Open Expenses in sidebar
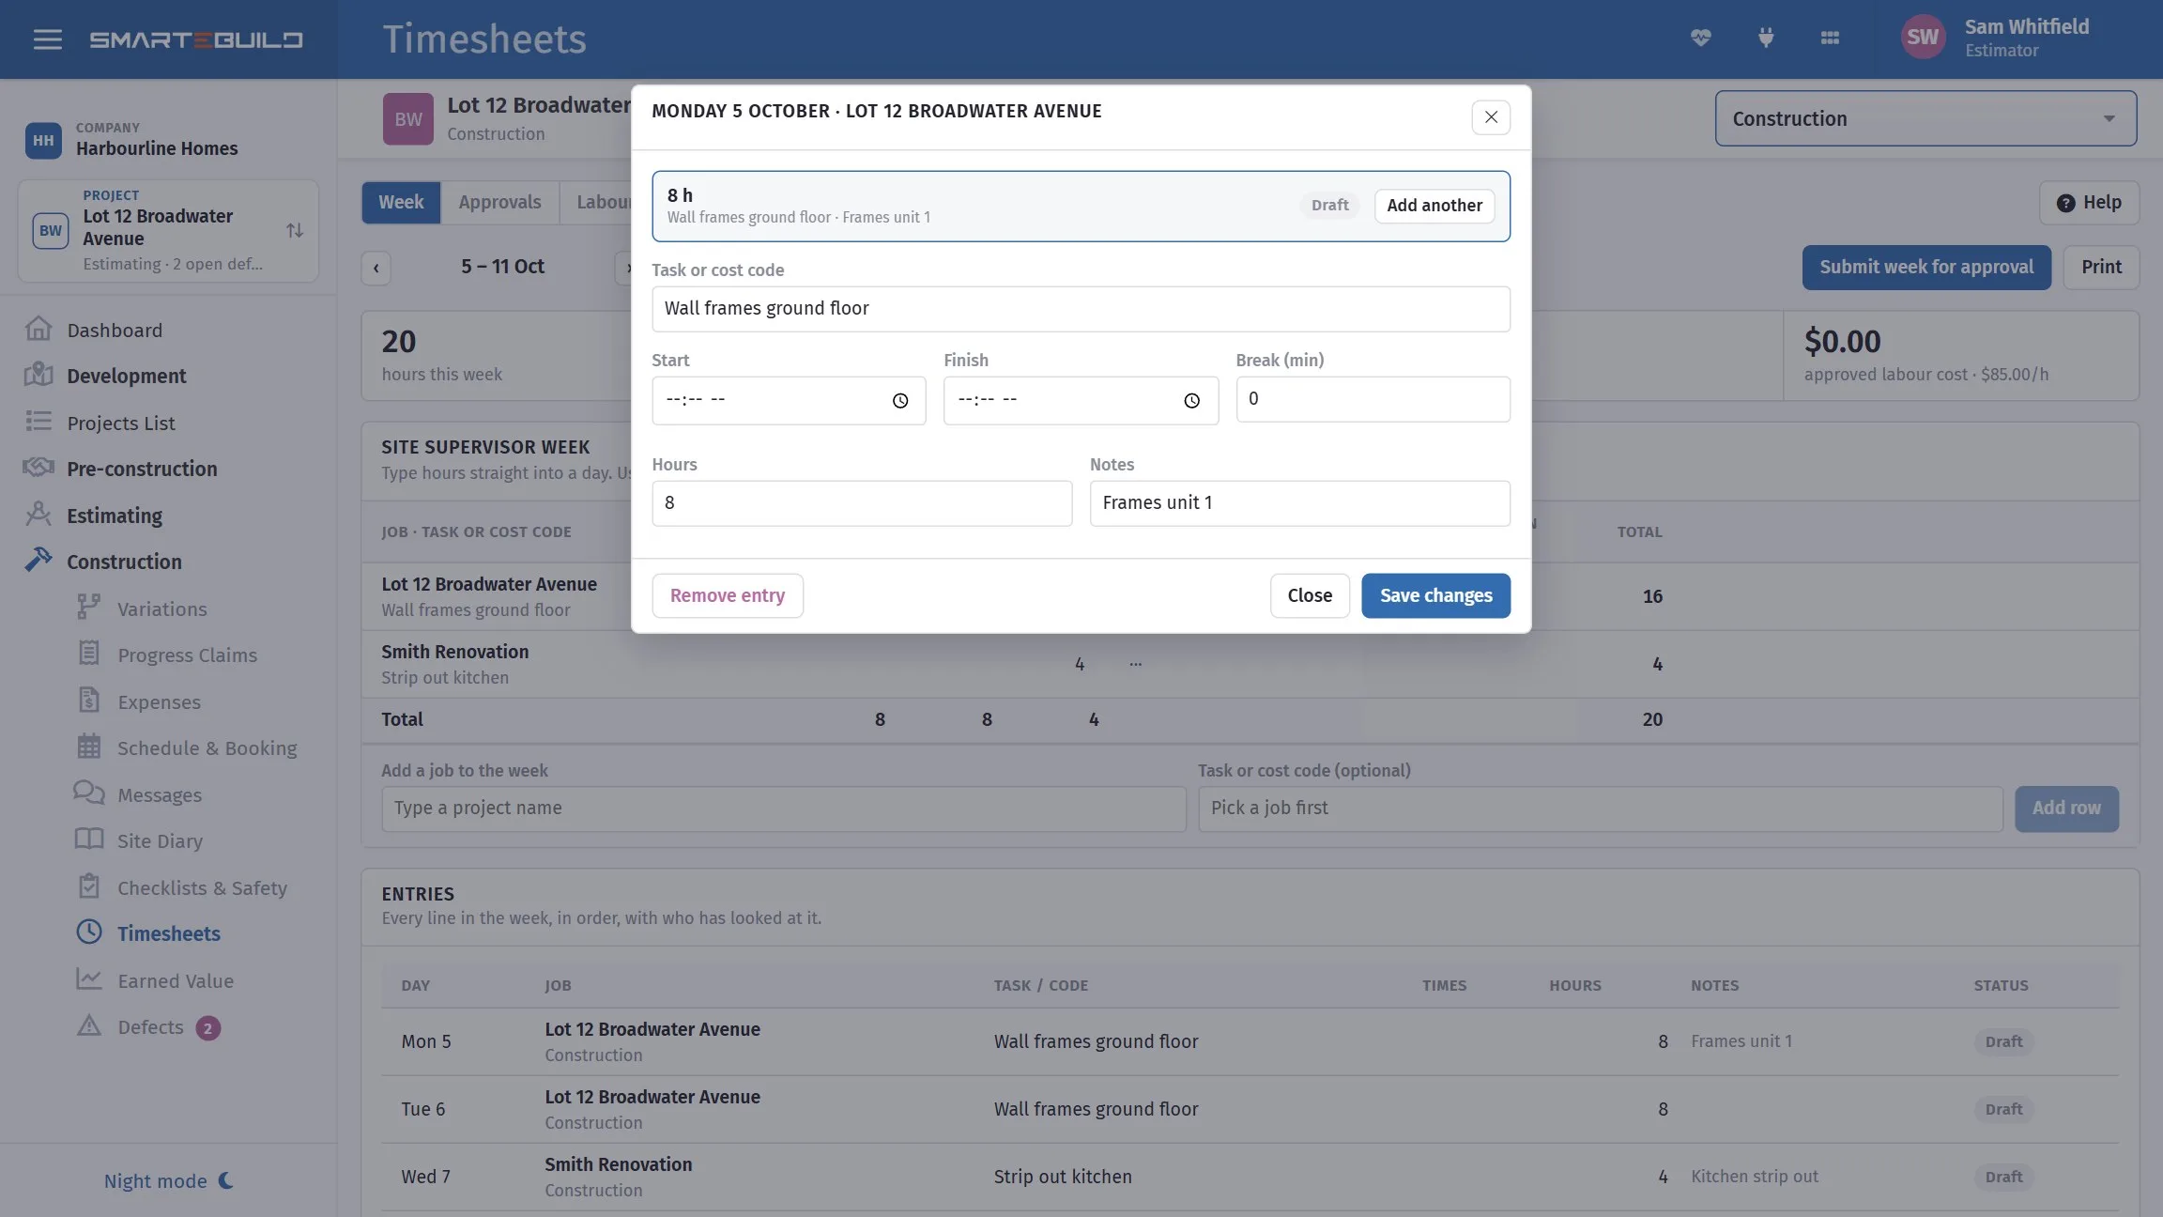 tap(159, 702)
